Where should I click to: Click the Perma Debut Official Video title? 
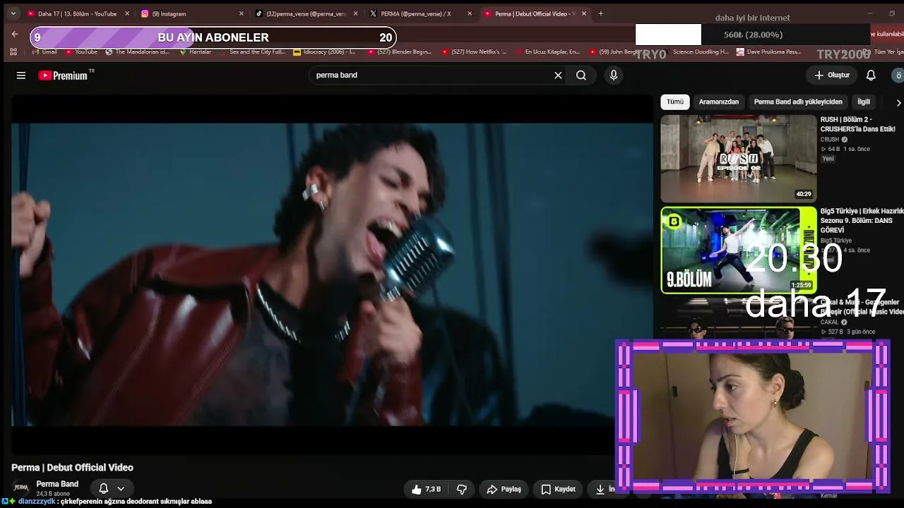(x=72, y=468)
